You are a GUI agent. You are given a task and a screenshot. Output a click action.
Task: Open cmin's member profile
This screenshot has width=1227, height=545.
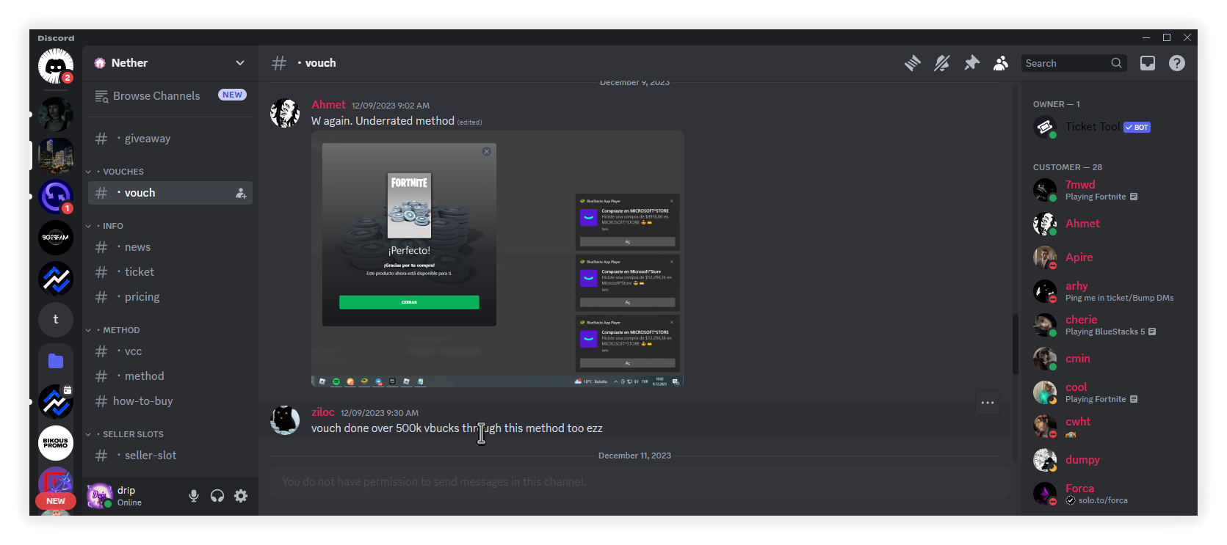(1110, 359)
